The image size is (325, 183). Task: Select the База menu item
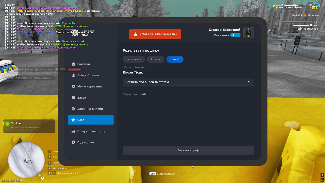click(x=91, y=120)
